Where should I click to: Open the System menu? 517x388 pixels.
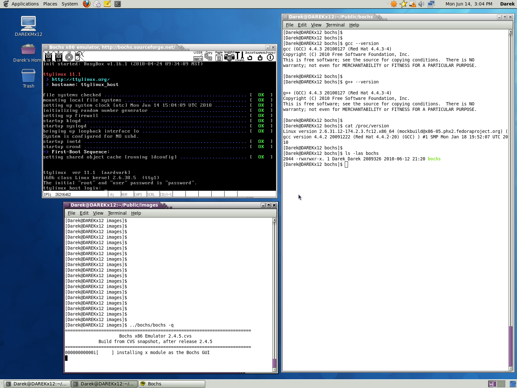click(x=70, y=4)
